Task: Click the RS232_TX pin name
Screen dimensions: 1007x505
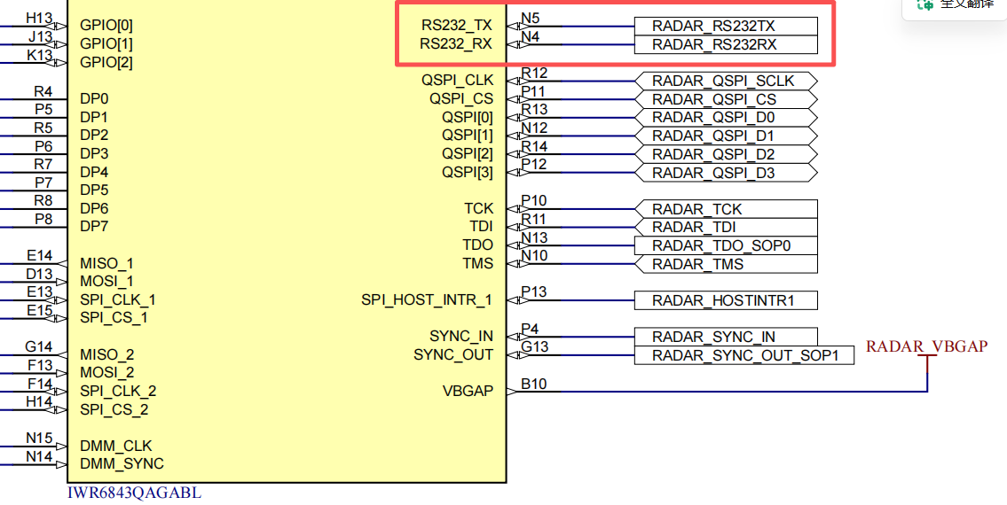Action: [457, 26]
